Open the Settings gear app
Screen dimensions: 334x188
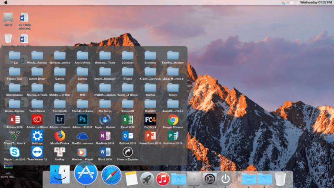tap(37, 136)
